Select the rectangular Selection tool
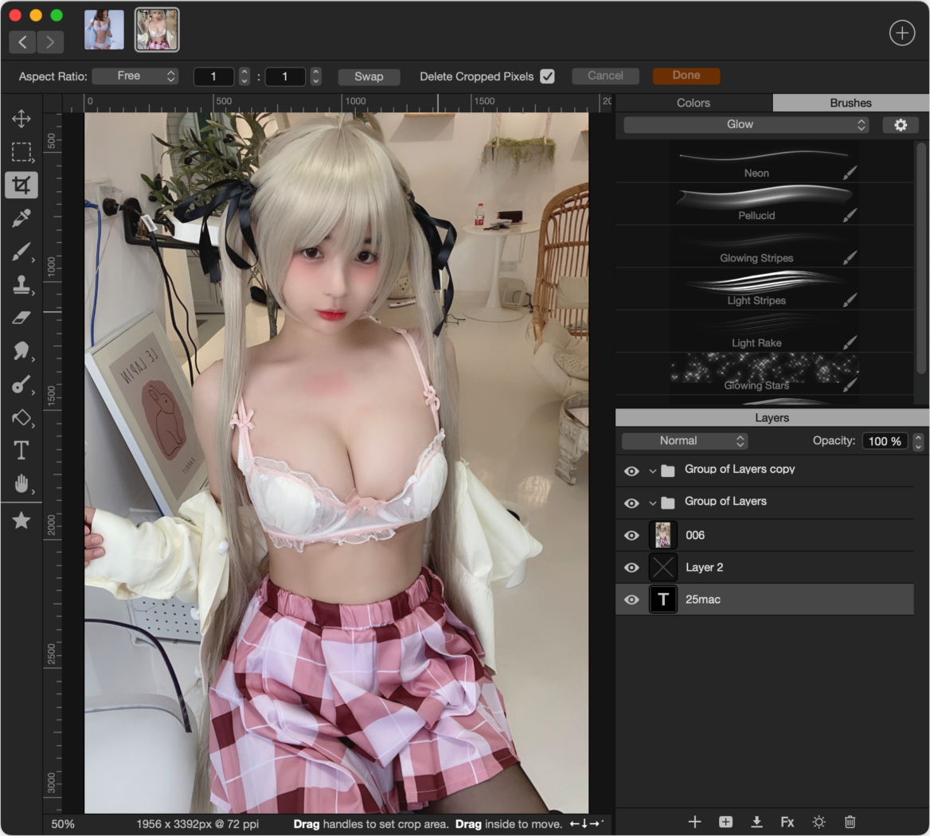930x836 pixels. 21,152
